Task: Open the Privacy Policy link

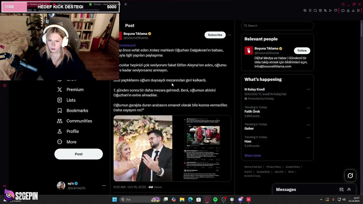Action: [x=273, y=167]
